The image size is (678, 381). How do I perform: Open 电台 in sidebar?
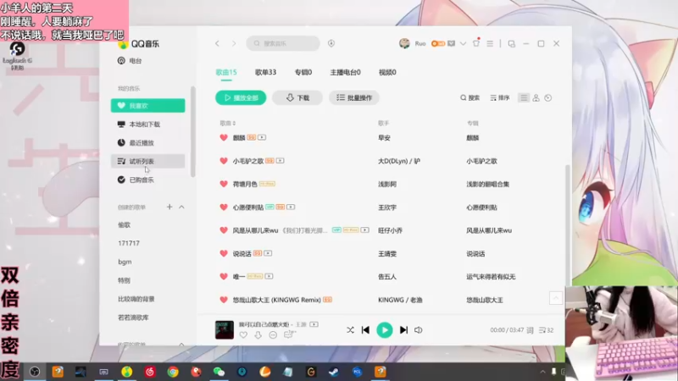coord(130,61)
